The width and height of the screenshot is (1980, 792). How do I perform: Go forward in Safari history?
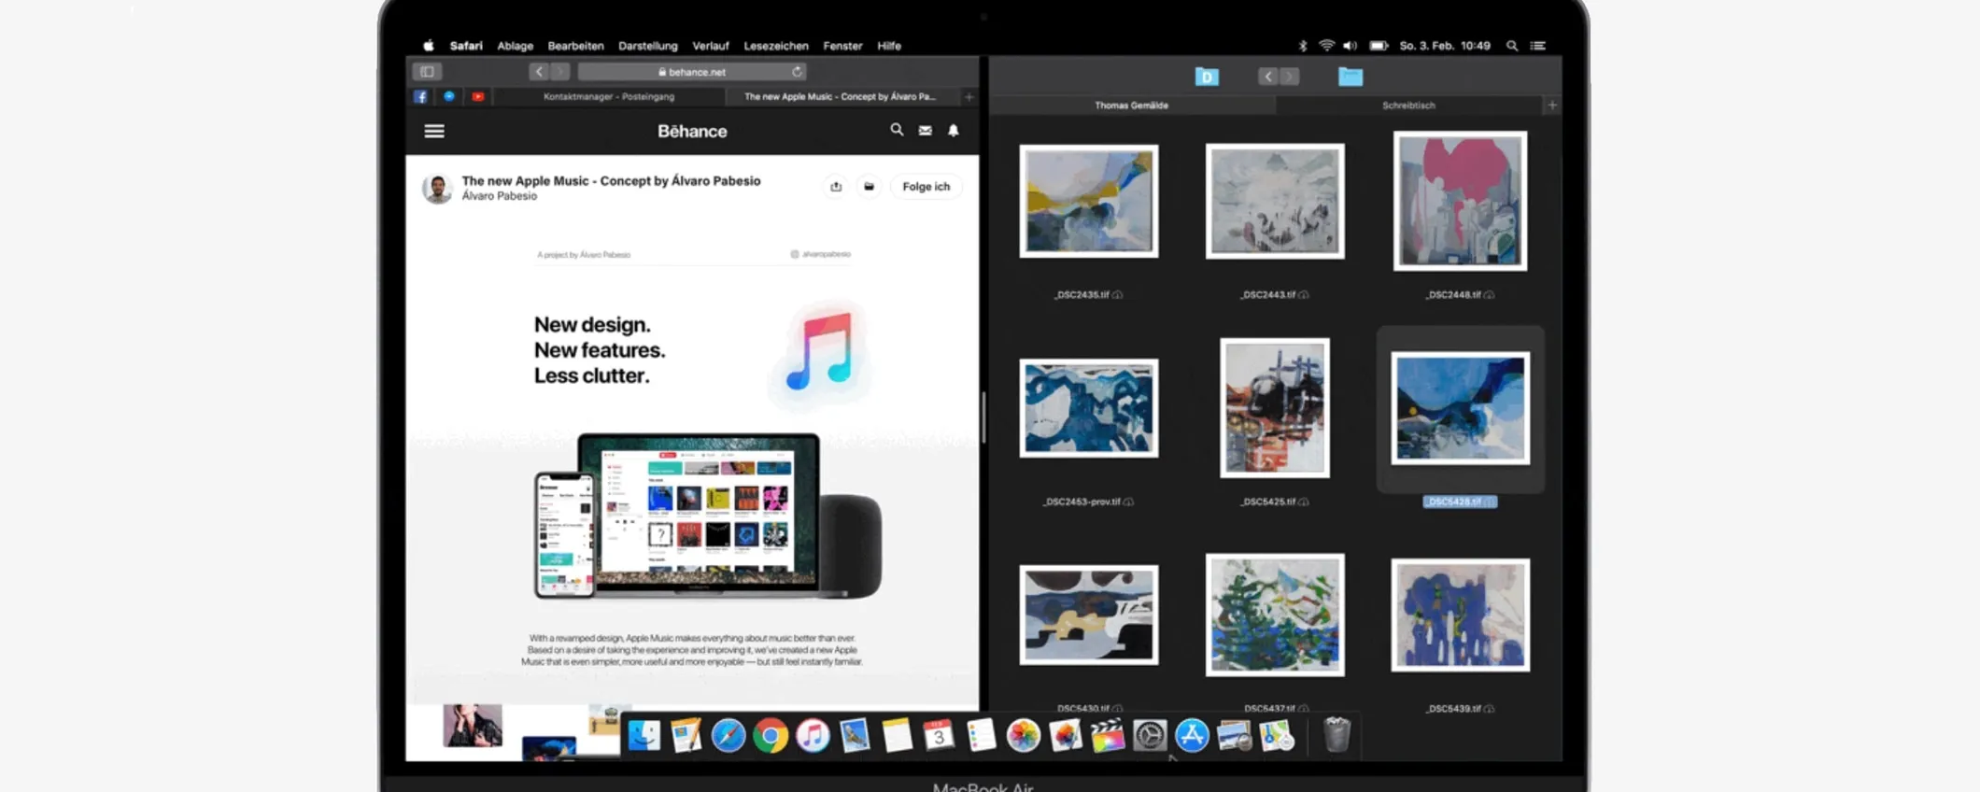pos(559,72)
